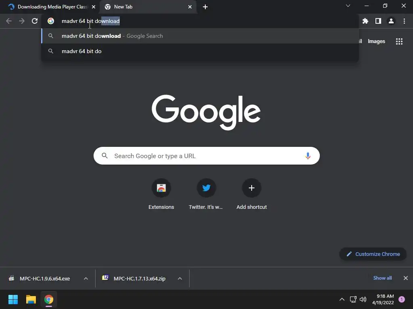This screenshot has width=413, height=309.
Task: Open the Extensions puzzle icon
Action: (365, 21)
